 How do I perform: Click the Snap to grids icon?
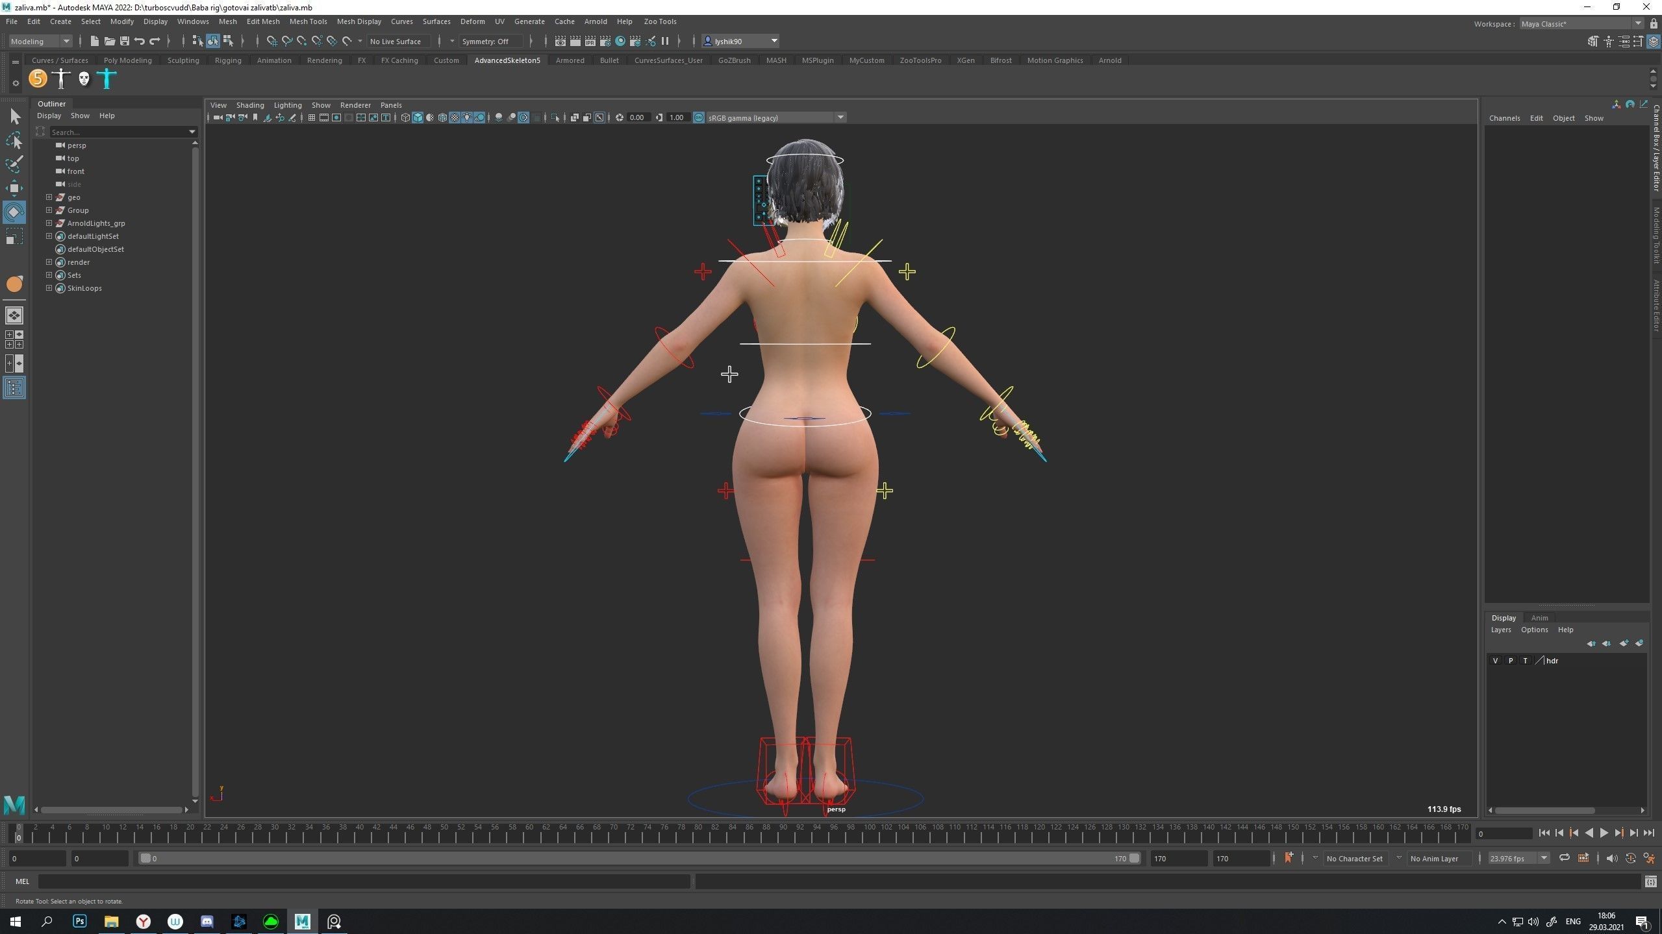[271, 41]
